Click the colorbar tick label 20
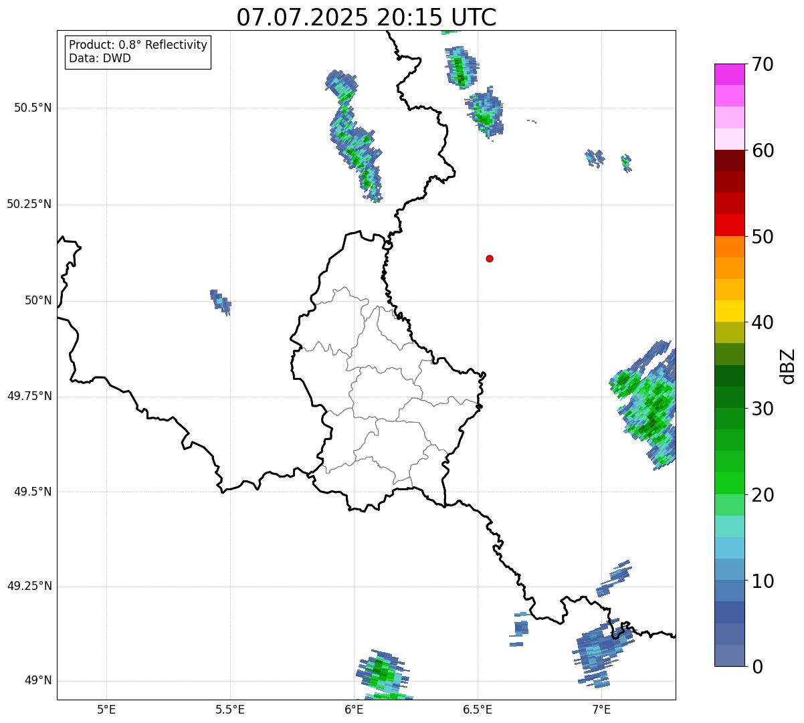The height and width of the screenshot is (723, 804). [763, 495]
